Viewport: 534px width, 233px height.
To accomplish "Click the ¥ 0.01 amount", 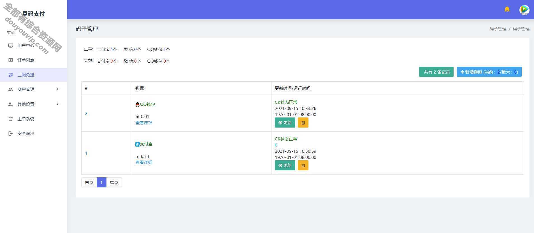I will [142, 116].
